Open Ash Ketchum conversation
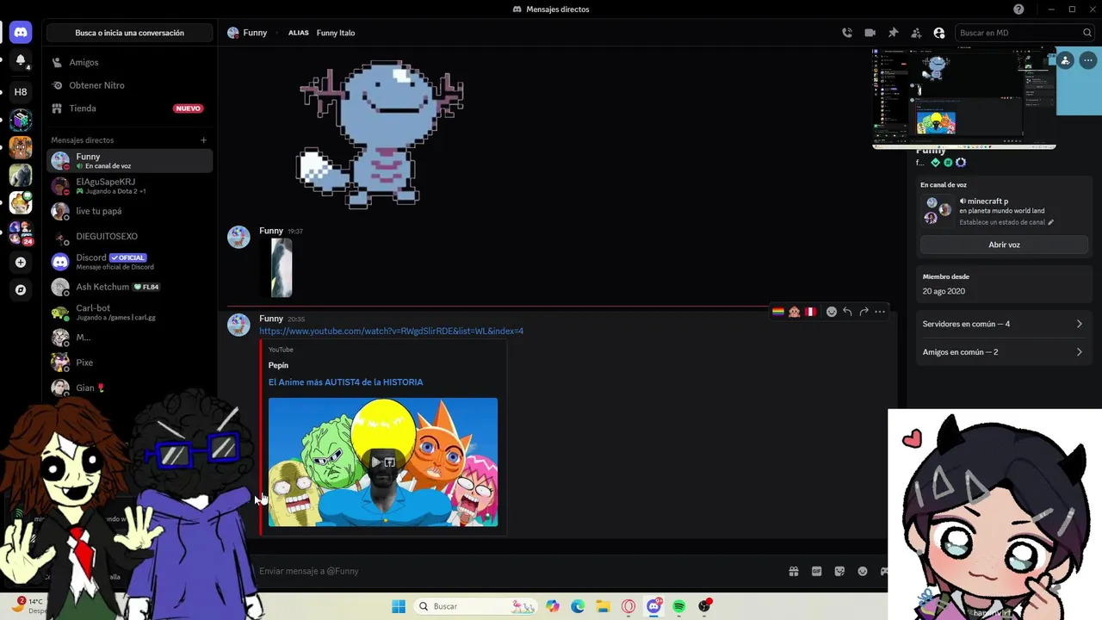This screenshot has height=620, width=1102. pyautogui.click(x=129, y=287)
